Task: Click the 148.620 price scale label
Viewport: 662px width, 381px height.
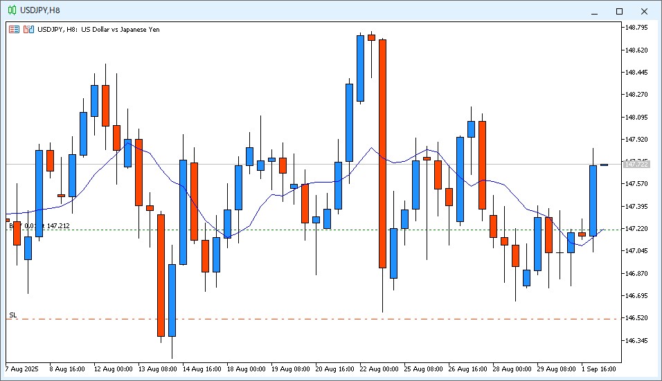Action: (x=636, y=50)
